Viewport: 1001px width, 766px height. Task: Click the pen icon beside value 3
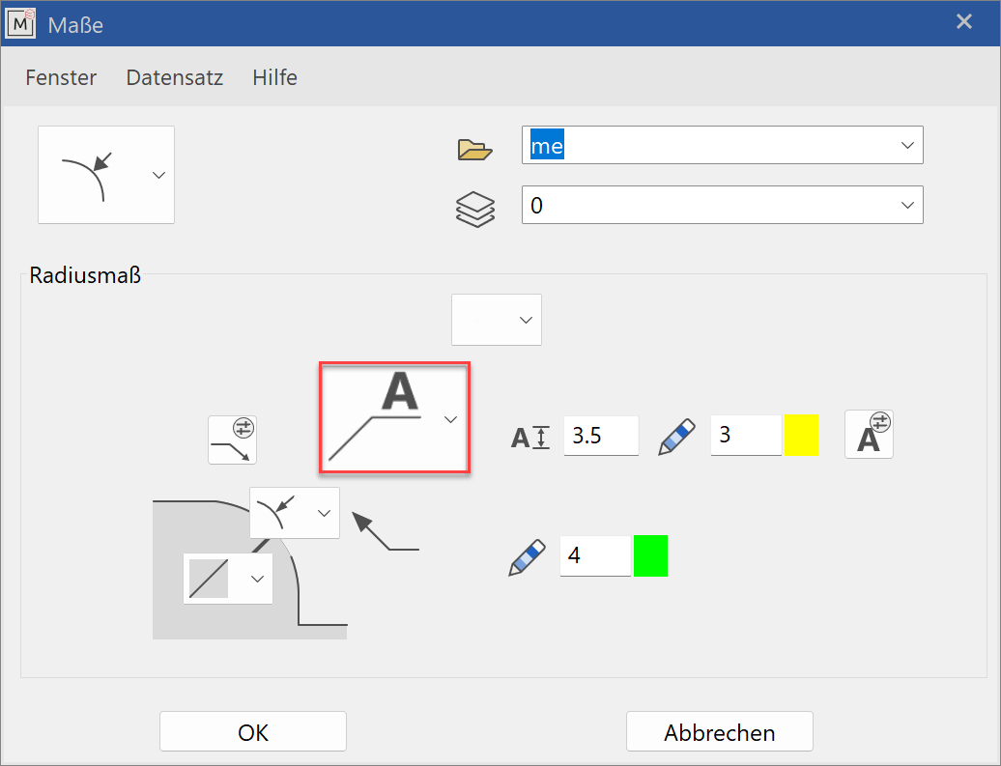click(x=677, y=437)
